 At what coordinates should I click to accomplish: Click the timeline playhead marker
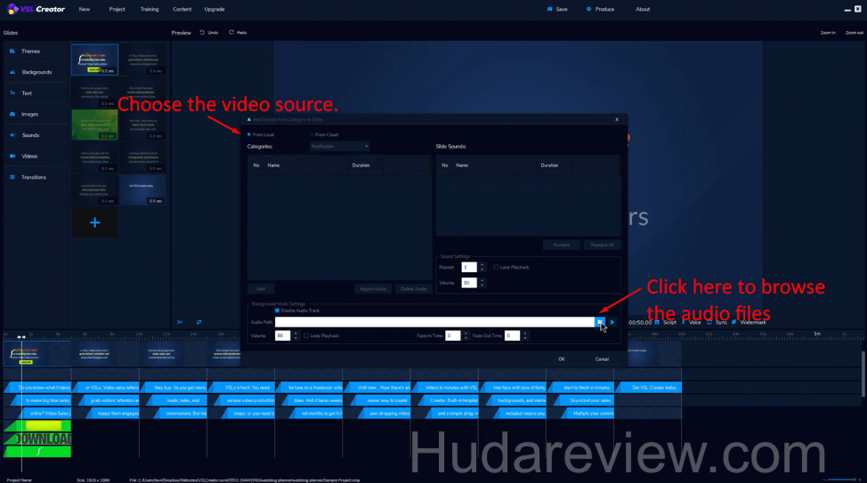pos(21,336)
